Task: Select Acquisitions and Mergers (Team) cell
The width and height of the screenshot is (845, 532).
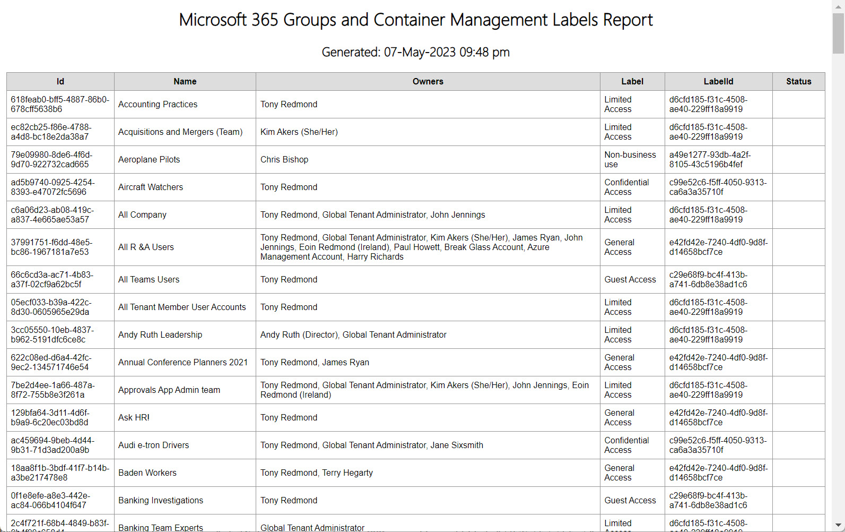Action: click(x=185, y=132)
